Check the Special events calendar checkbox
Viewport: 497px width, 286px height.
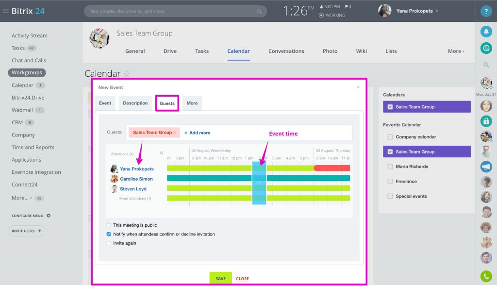pyautogui.click(x=390, y=196)
